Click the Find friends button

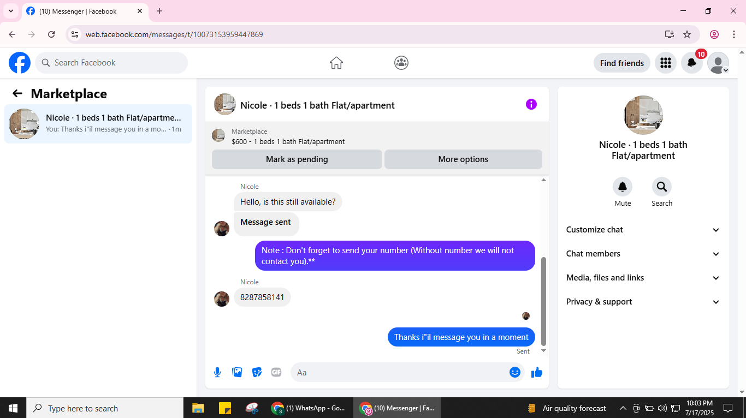622,63
